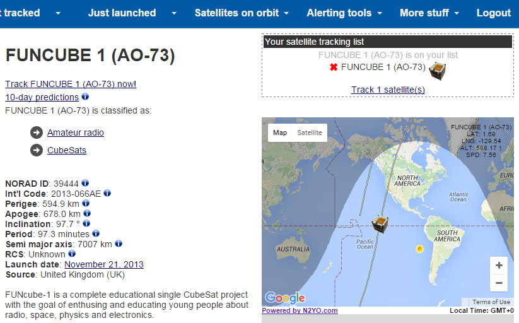Remove FUNCUBE 1 using red X icon
The height and width of the screenshot is (323, 519).
coord(334,67)
